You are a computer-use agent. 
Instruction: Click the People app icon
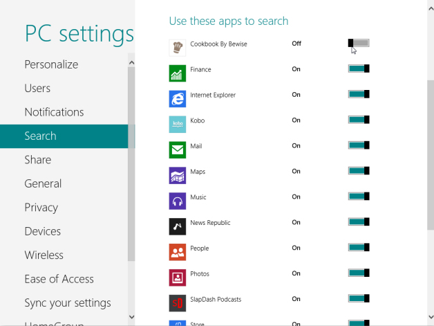pyautogui.click(x=178, y=252)
